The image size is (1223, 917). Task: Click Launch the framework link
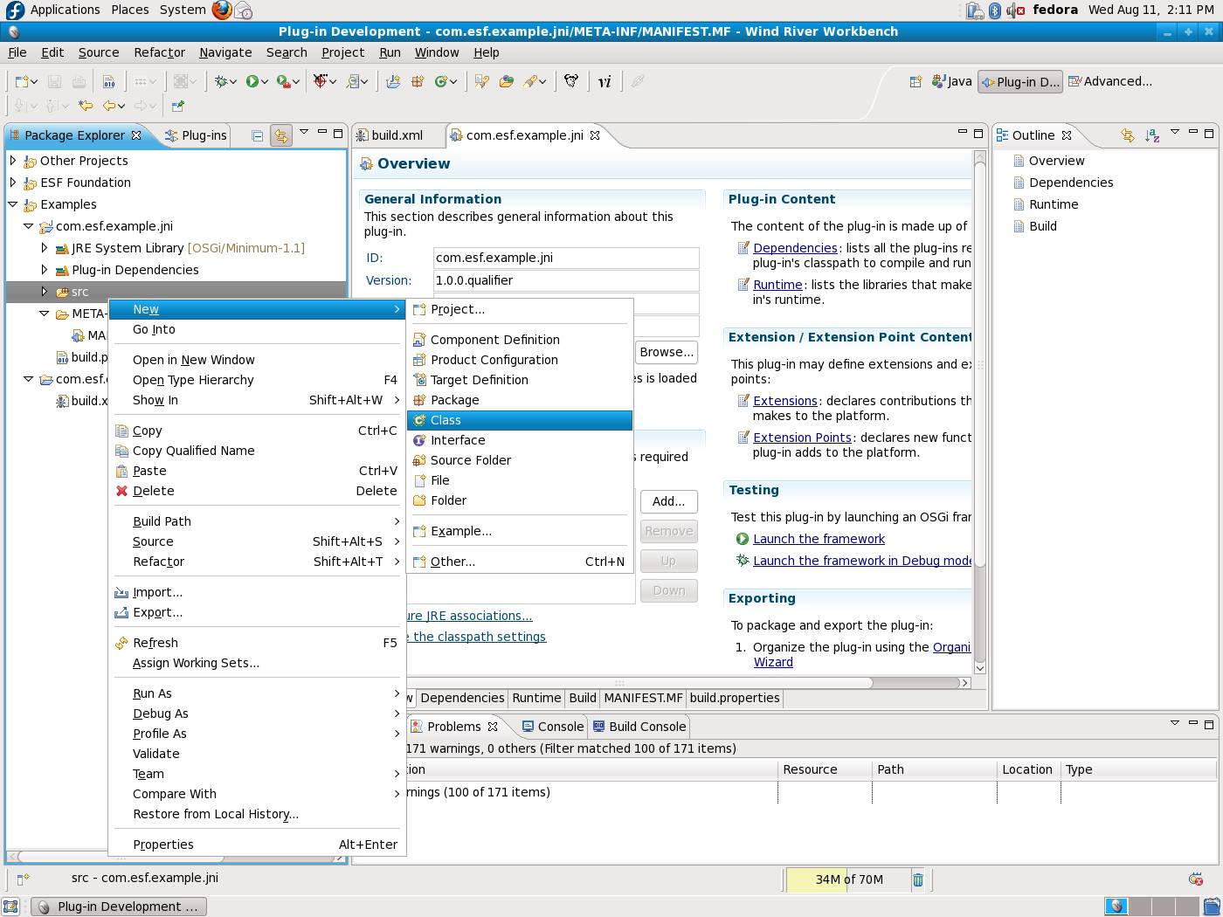819,539
